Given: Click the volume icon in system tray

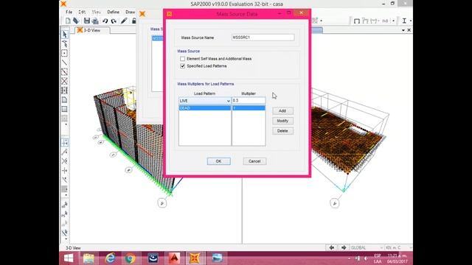Looking at the screenshot, I should tap(366, 258).
